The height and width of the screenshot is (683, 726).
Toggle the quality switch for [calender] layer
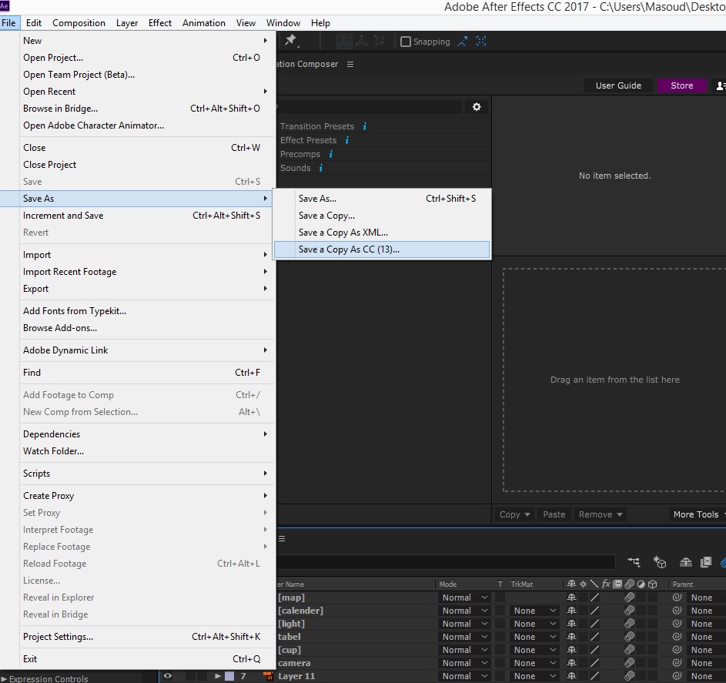(x=595, y=611)
